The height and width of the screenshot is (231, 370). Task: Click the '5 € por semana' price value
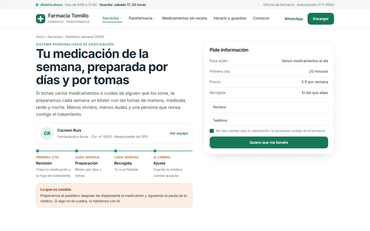pos(315,82)
